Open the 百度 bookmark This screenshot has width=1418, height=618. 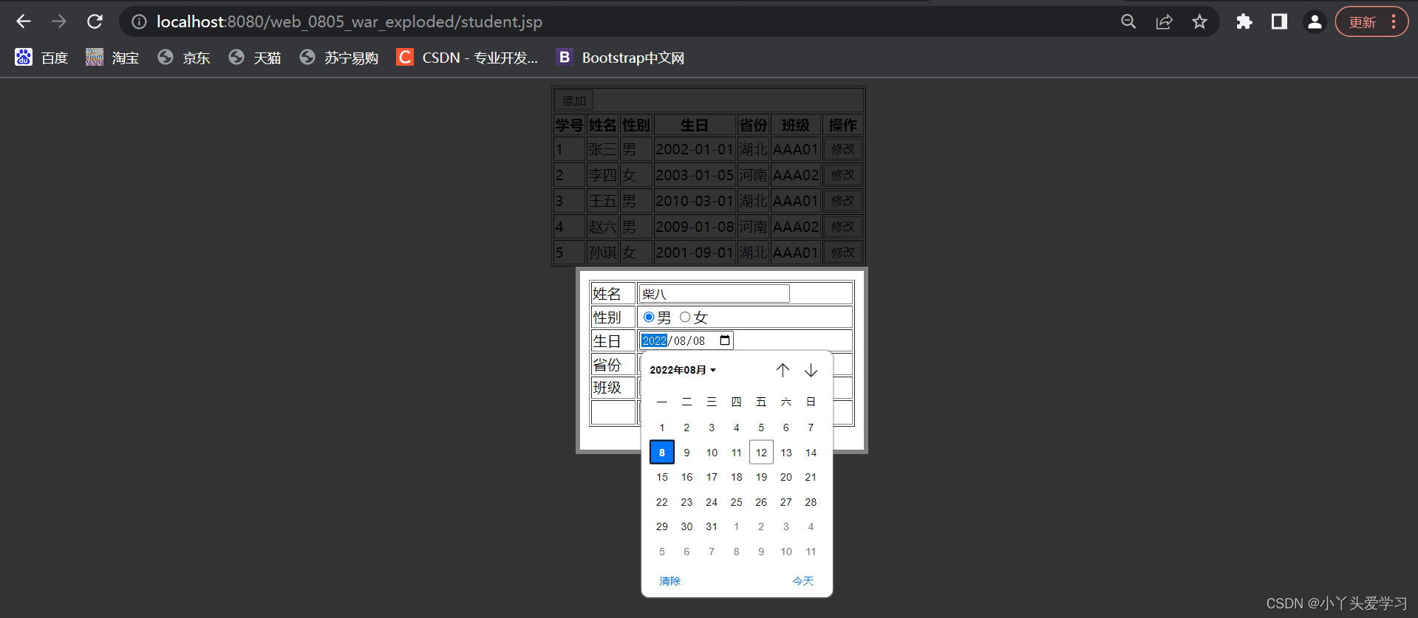[x=41, y=58]
